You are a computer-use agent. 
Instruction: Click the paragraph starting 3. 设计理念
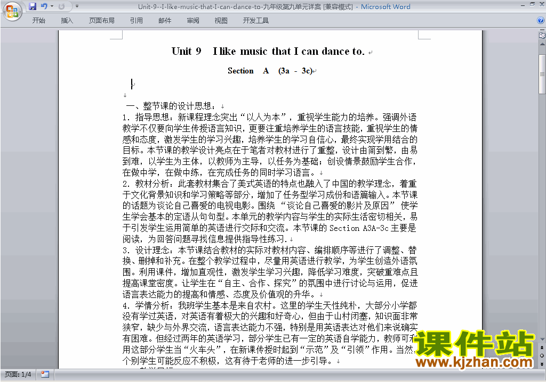coord(270,272)
